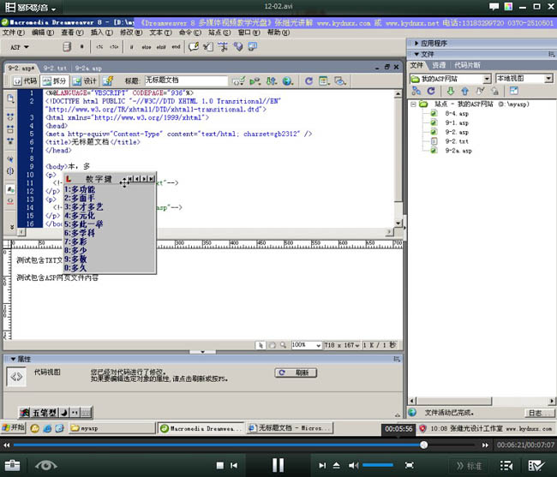The width and height of the screenshot is (557, 477).
Task: Select file 9-1.asp in files panel
Action: click(457, 122)
